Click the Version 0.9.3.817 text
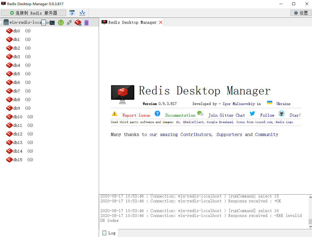Viewport: 312px width, 237px height. (x=160, y=104)
